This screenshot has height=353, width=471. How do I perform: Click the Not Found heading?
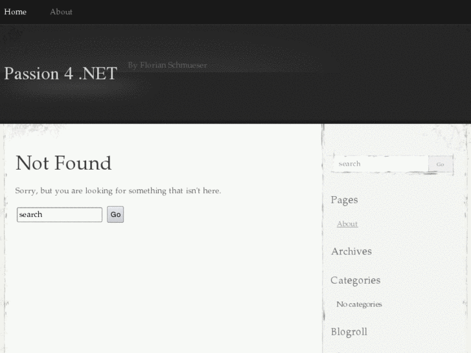point(63,163)
